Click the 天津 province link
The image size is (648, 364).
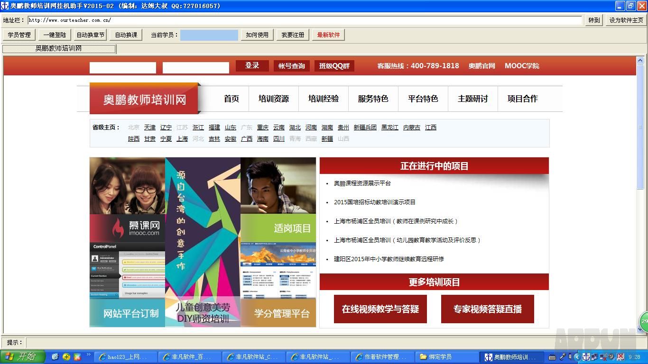[x=150, y=127]
